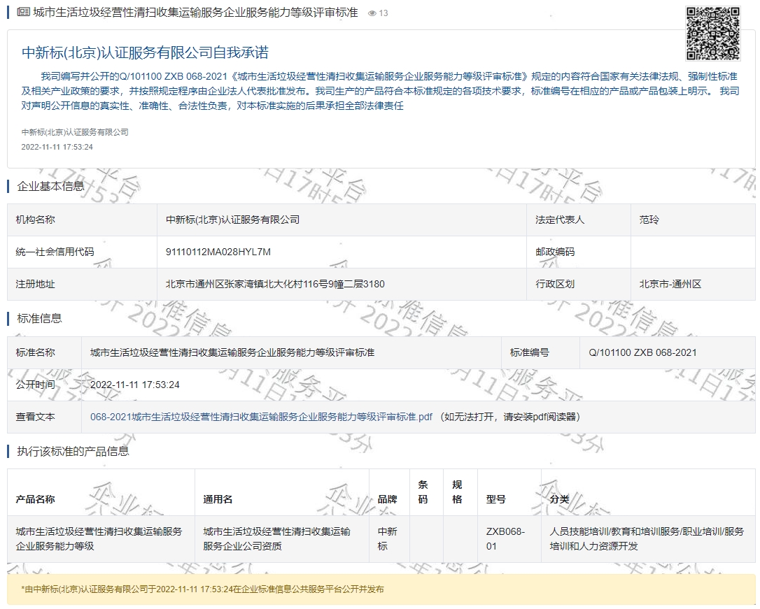This screenshot has width=760, height=609.
Task: Click the eye view-count icon
Action: 372,13
